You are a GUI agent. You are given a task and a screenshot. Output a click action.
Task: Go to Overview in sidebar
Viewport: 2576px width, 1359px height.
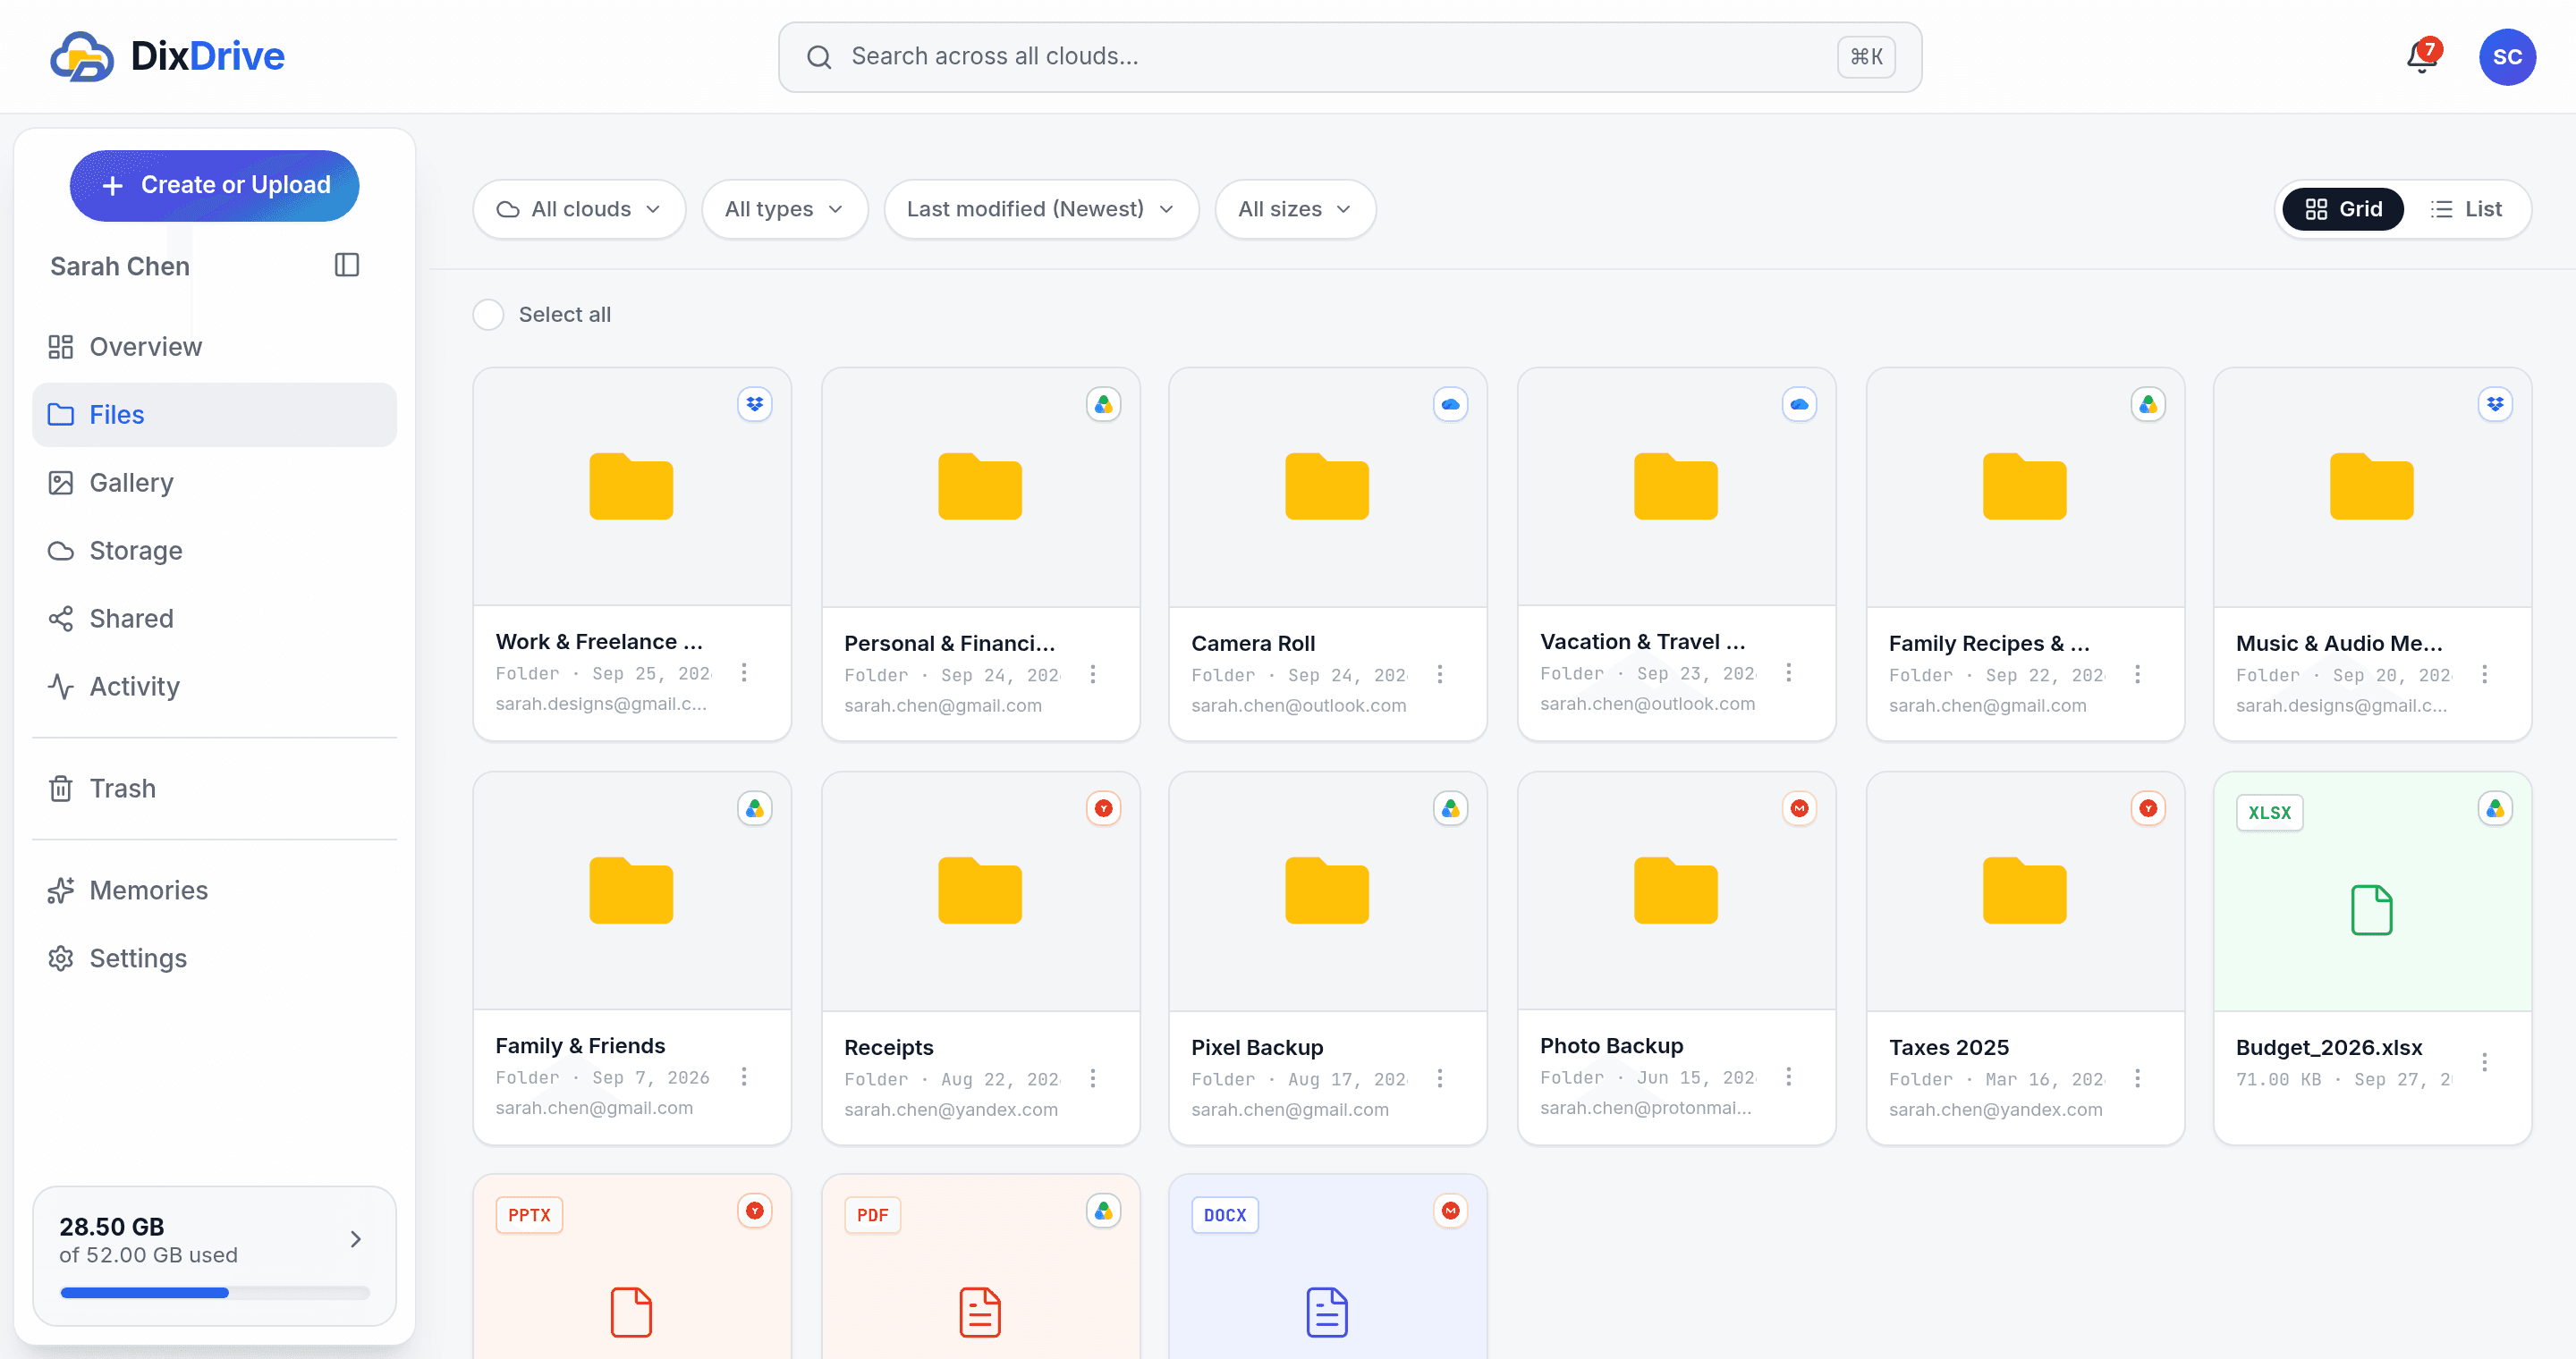[214, 347]
